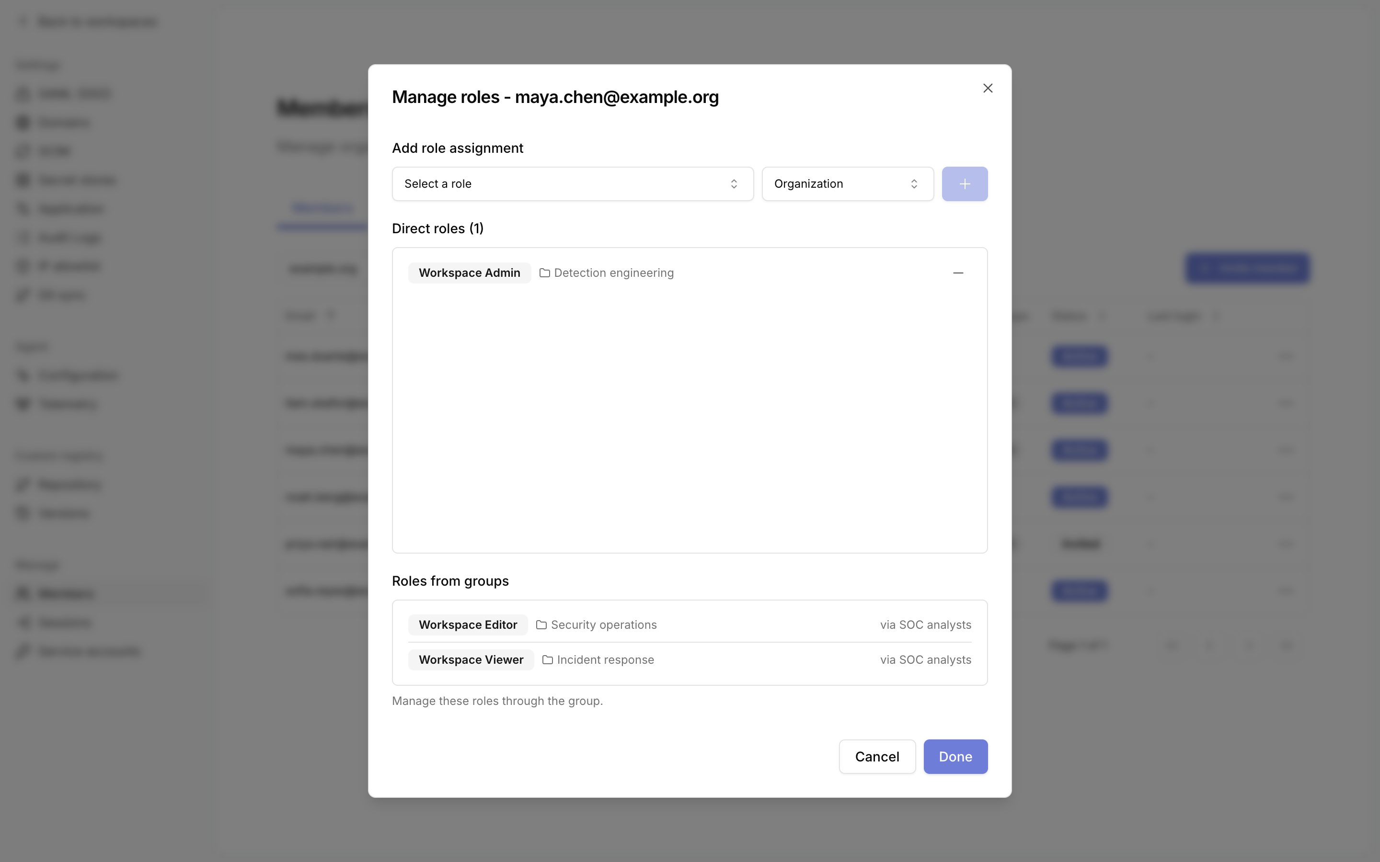Click the Security operations workspace label
The width and height of the screenshot is (1380, 862).
click(x=603, y=625)
